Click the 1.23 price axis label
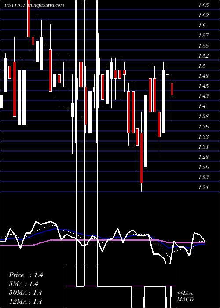 (x=203, y=177)
